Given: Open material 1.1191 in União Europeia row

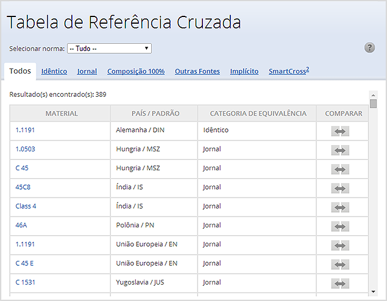Looking at the screenshot, I should coord(25,244).
